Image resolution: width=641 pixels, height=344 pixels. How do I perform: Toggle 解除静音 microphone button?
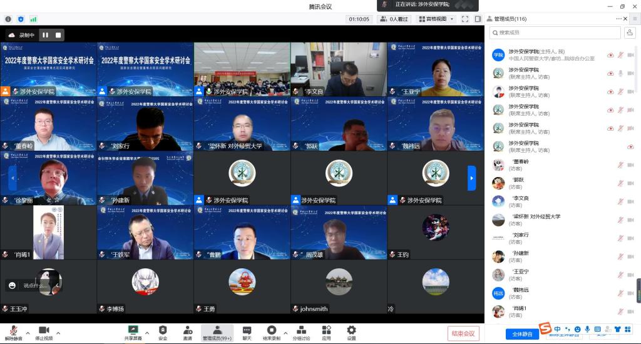coord(13,332)
